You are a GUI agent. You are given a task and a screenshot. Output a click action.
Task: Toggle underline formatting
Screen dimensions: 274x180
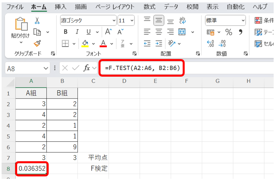[89, 32]
